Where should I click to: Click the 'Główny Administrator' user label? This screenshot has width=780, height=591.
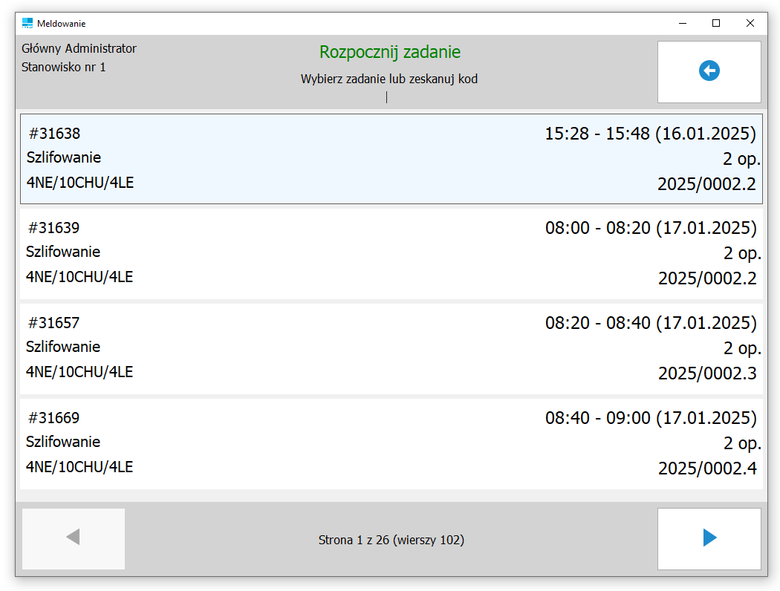pos(79,49)
